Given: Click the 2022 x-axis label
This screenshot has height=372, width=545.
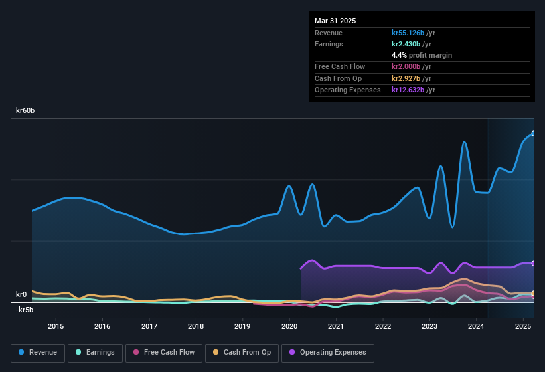Looking at the screenshot, I should click(382, 326).
